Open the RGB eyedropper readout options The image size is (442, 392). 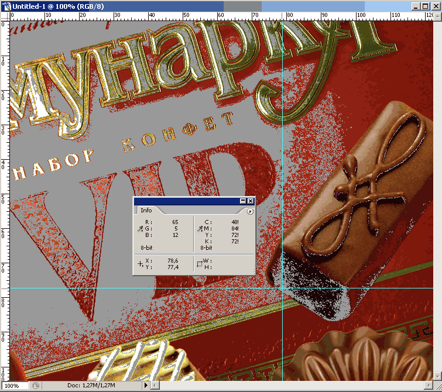point(140,229)
